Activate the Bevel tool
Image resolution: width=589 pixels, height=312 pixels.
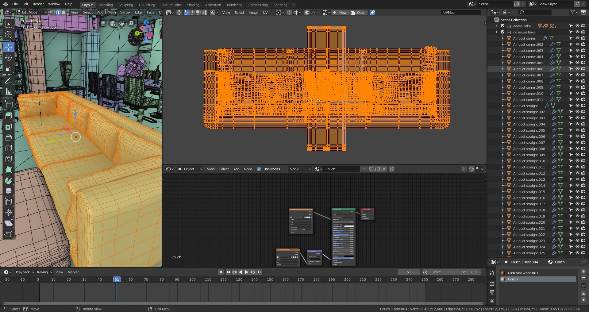pos(9,138)
